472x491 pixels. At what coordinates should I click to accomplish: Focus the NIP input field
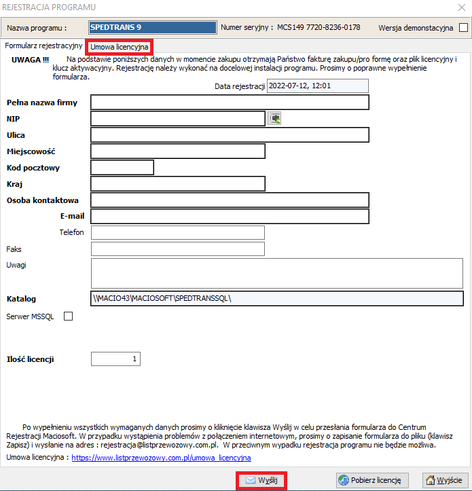[178, 119]
